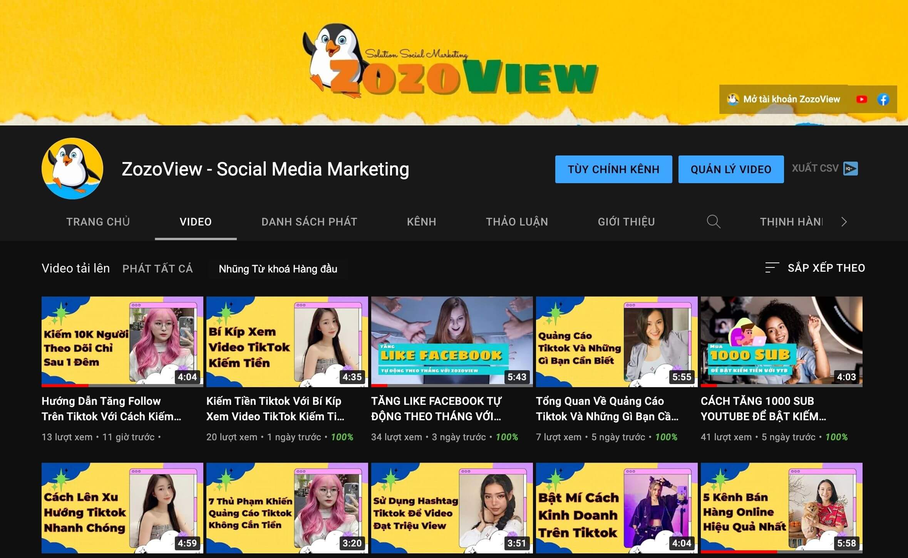The image size is (908, 558).
Task: Click 100% score next to 41 lượt xem
Action: coord(836,437)
